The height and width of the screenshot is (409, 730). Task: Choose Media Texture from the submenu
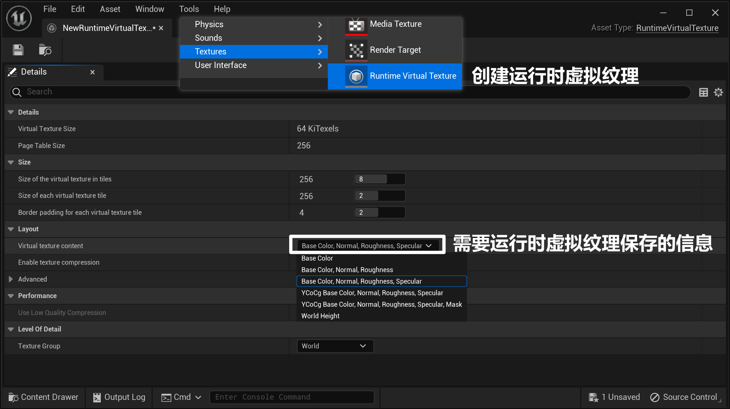395,25
